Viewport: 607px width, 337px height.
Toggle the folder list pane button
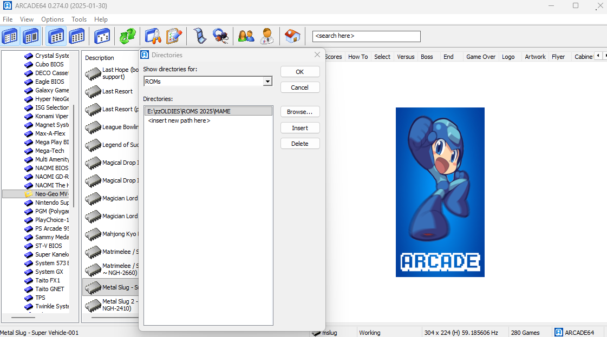(x=10, y=36)
